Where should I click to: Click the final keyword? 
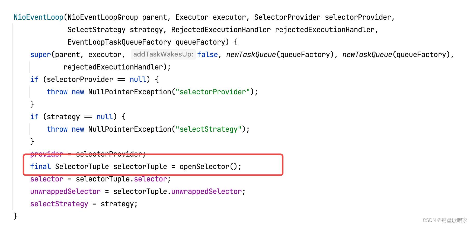coord(40,167)
